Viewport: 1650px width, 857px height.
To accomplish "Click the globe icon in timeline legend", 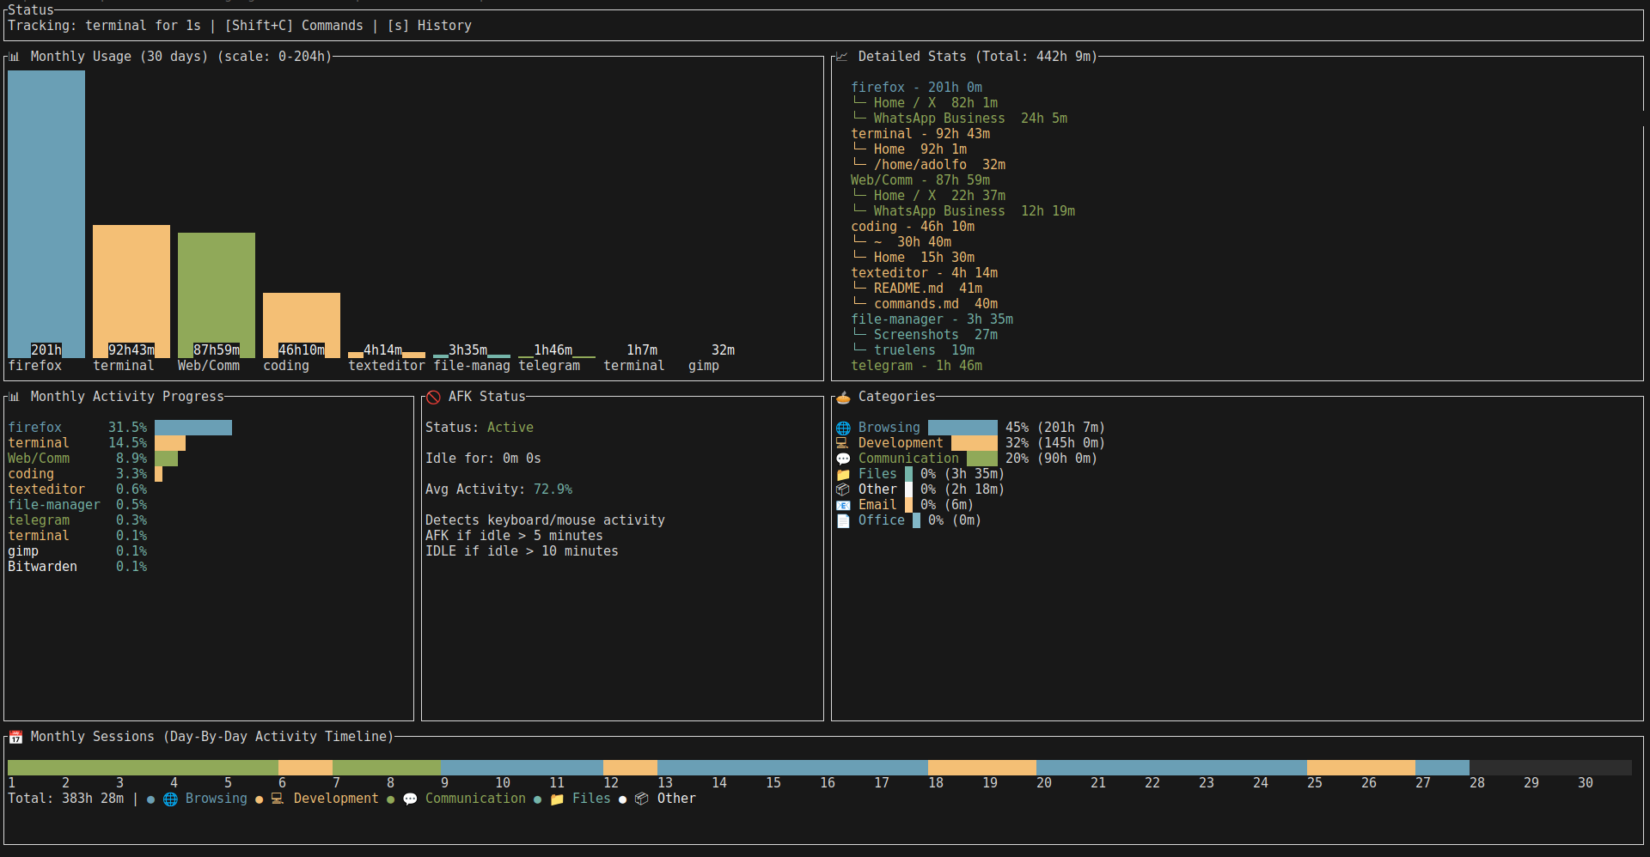I will 170,799.
